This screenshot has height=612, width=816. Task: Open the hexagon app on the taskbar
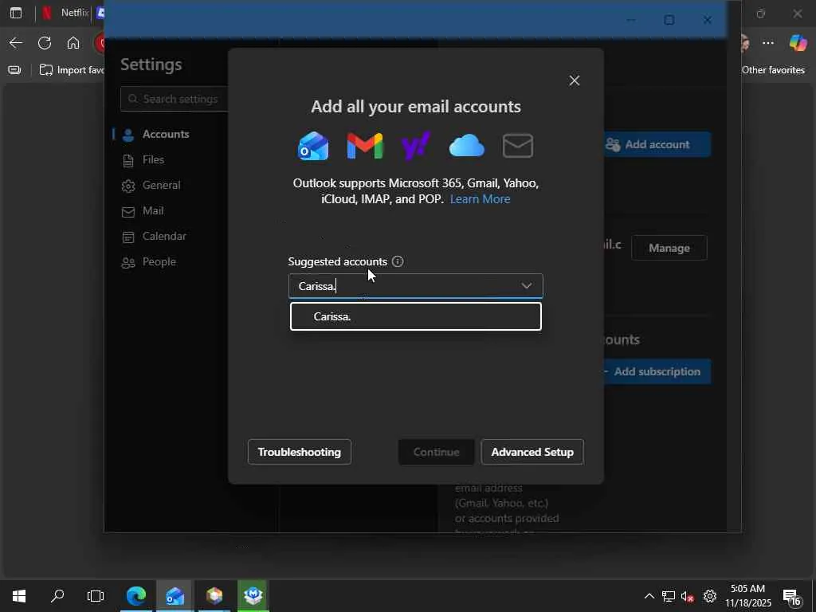click(214, 595)
